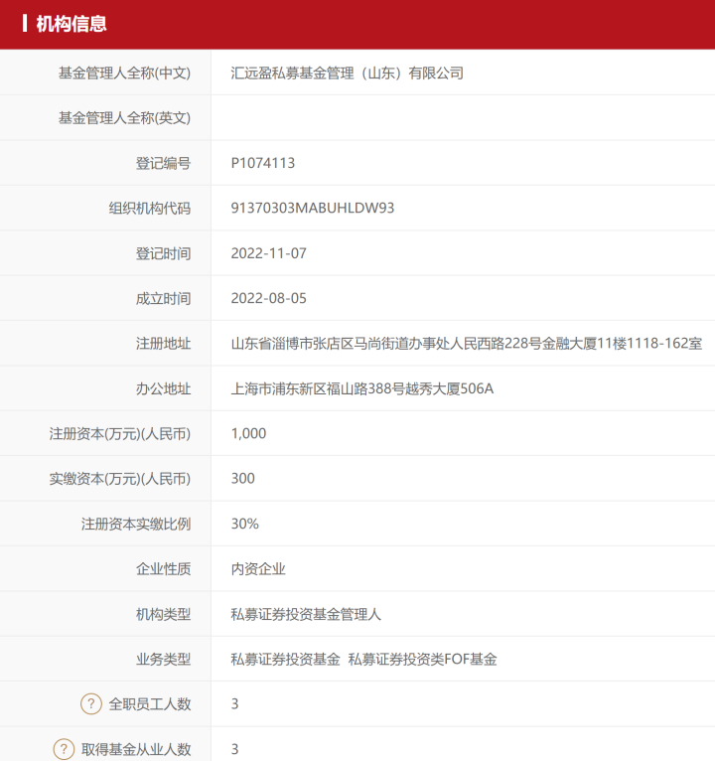Image resolution: width=715 pixels, height=761 pixels.
Task: Click the business type 私募证券投资类FOF基金
Action: [x=422, y=659]
